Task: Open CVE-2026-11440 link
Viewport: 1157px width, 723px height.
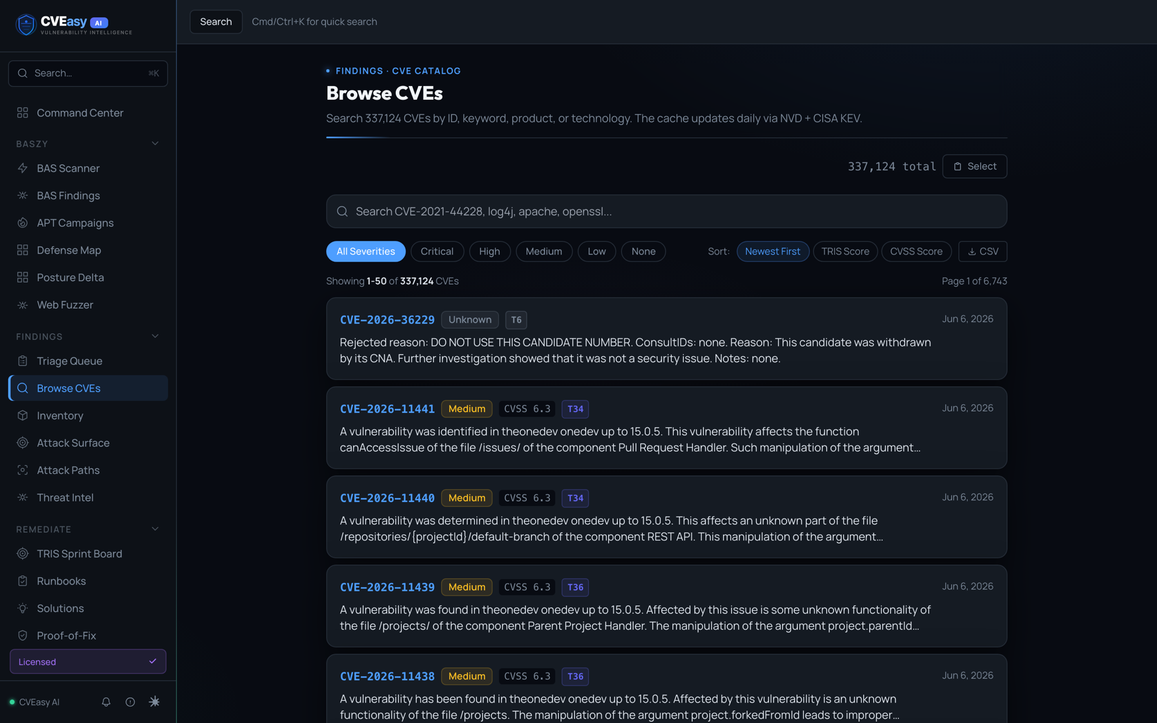Action: tap(387, 498)
